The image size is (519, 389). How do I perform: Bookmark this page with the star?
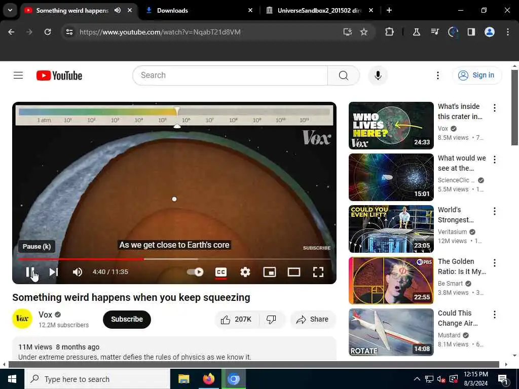click(364, 32)
